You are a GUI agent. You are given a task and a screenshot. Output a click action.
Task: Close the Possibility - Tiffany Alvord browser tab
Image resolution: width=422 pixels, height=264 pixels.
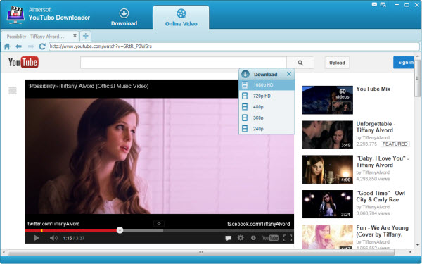click(x=75, y=36)
